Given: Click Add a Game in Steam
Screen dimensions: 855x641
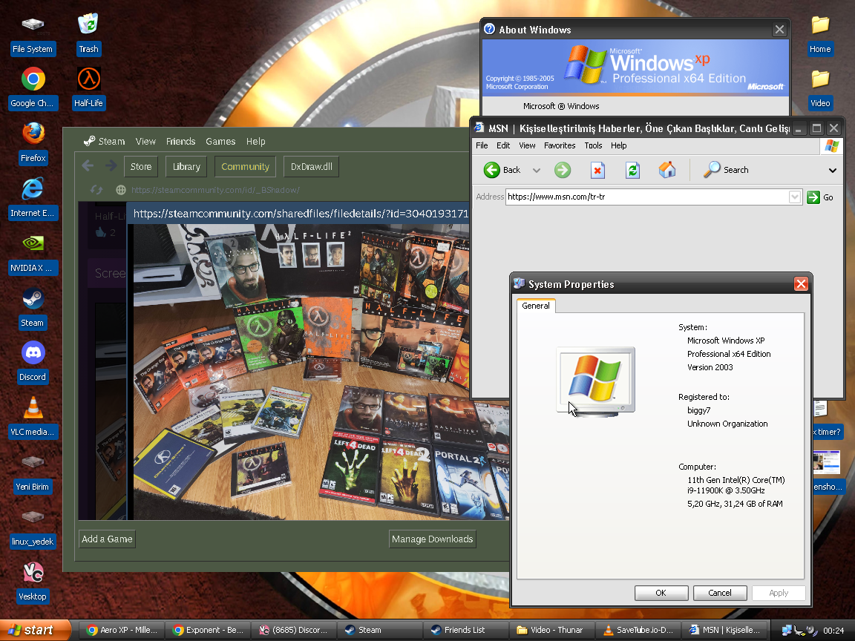Looking at the screenshot, I should (x=107, y=539).
